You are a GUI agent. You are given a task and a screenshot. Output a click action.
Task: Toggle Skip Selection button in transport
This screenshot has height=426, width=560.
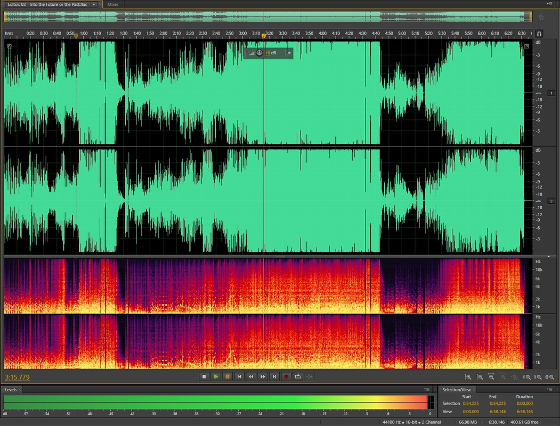click(x=310, y=376)
